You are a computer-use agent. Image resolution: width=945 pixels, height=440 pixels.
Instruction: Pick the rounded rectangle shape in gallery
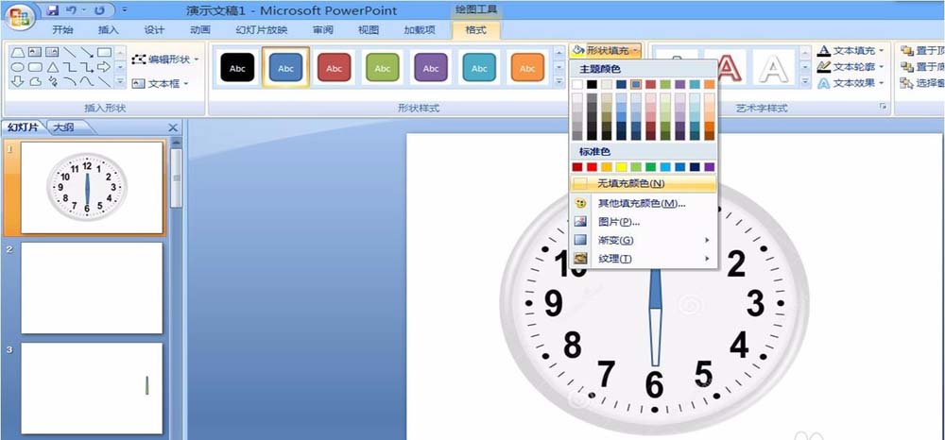click(36, 67)
